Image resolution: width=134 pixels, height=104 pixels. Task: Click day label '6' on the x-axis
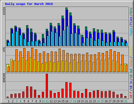28,101
